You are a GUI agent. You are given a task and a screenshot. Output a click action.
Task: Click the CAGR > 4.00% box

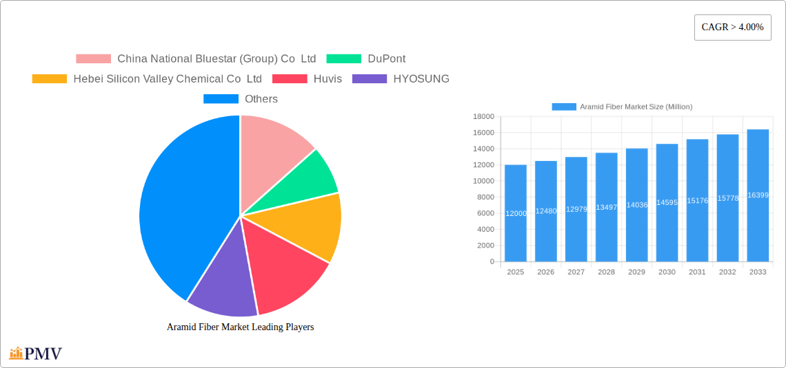(x=732, y=28)
